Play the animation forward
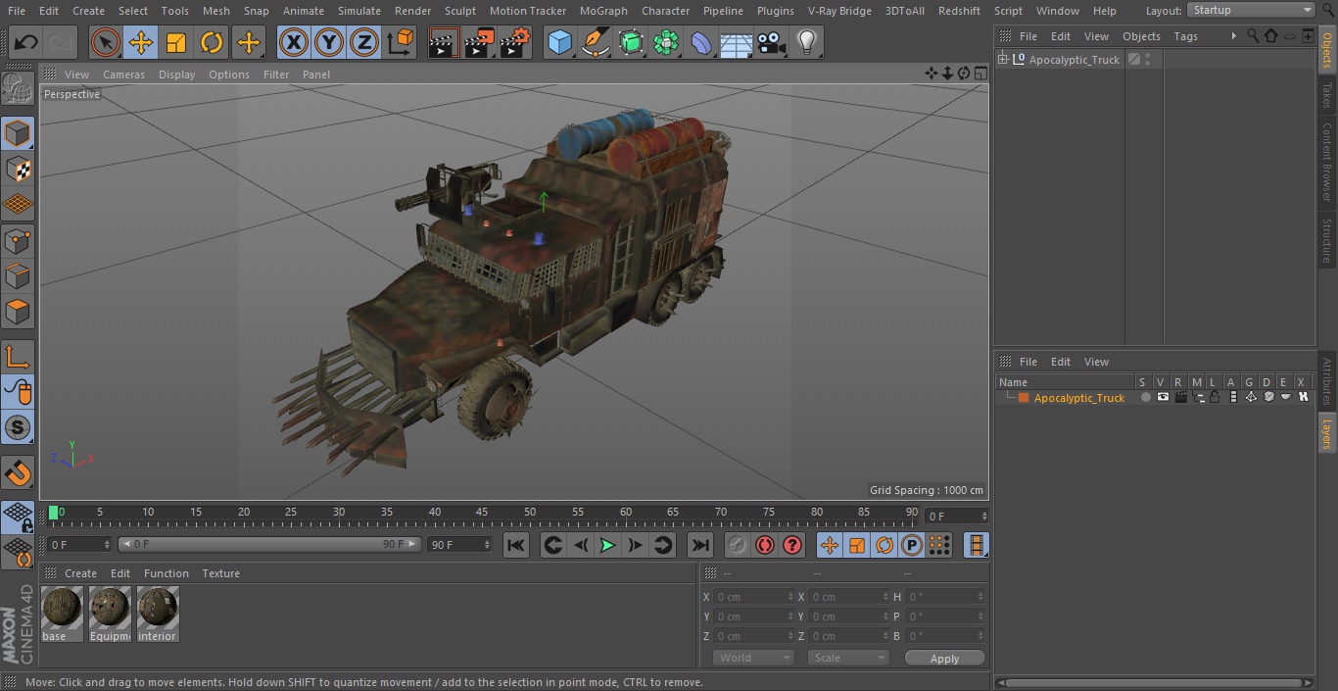Image resolution: width=1338 pixels, height=691 pixels. pyautogui.click(x=607, y=545)
